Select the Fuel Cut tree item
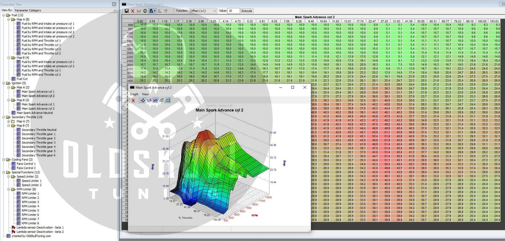Image resolution: width=505 pixels, height=241 pixels. tap(22, 79)
